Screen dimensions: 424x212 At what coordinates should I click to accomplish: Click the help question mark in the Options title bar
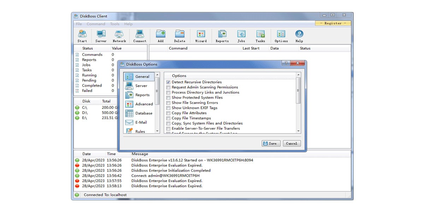click(x=286, y=63)
